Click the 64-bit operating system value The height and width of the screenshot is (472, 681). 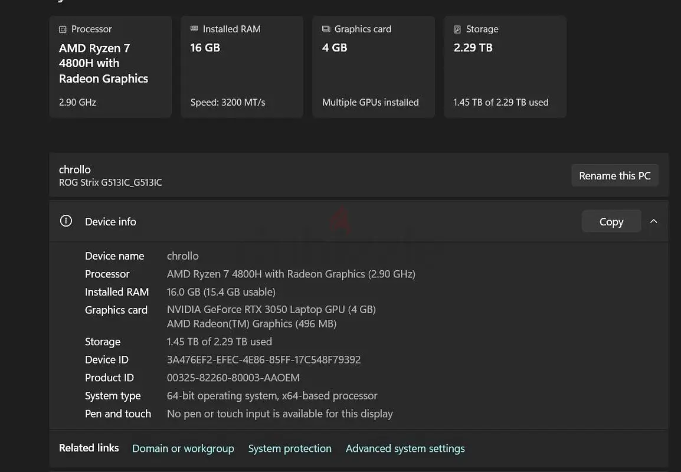click(x=272, y=396)
